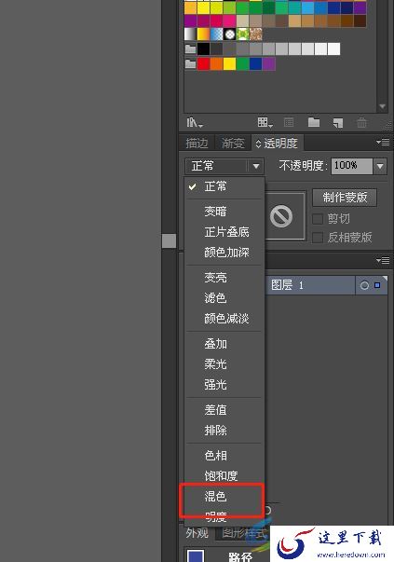The image size is (394, 562).
Task: Click the new color group folder icon
Action: coord(314,123)
